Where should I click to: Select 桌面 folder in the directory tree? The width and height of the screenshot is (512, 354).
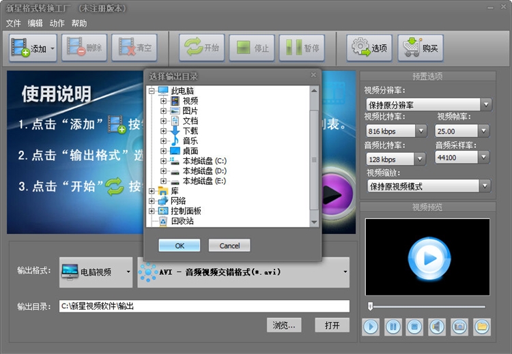(x=190, y=151)
